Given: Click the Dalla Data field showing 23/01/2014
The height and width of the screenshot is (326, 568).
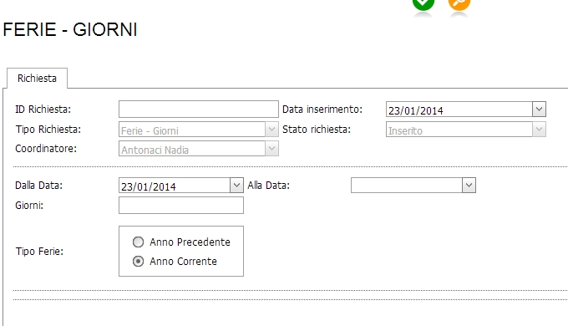Looking at the screenshot, I should [x=175, y=186].
